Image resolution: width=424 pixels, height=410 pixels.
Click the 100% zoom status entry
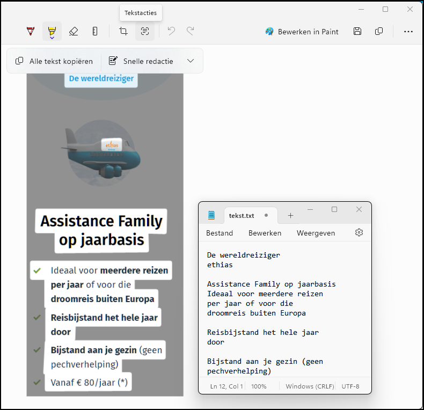(259, 386)
